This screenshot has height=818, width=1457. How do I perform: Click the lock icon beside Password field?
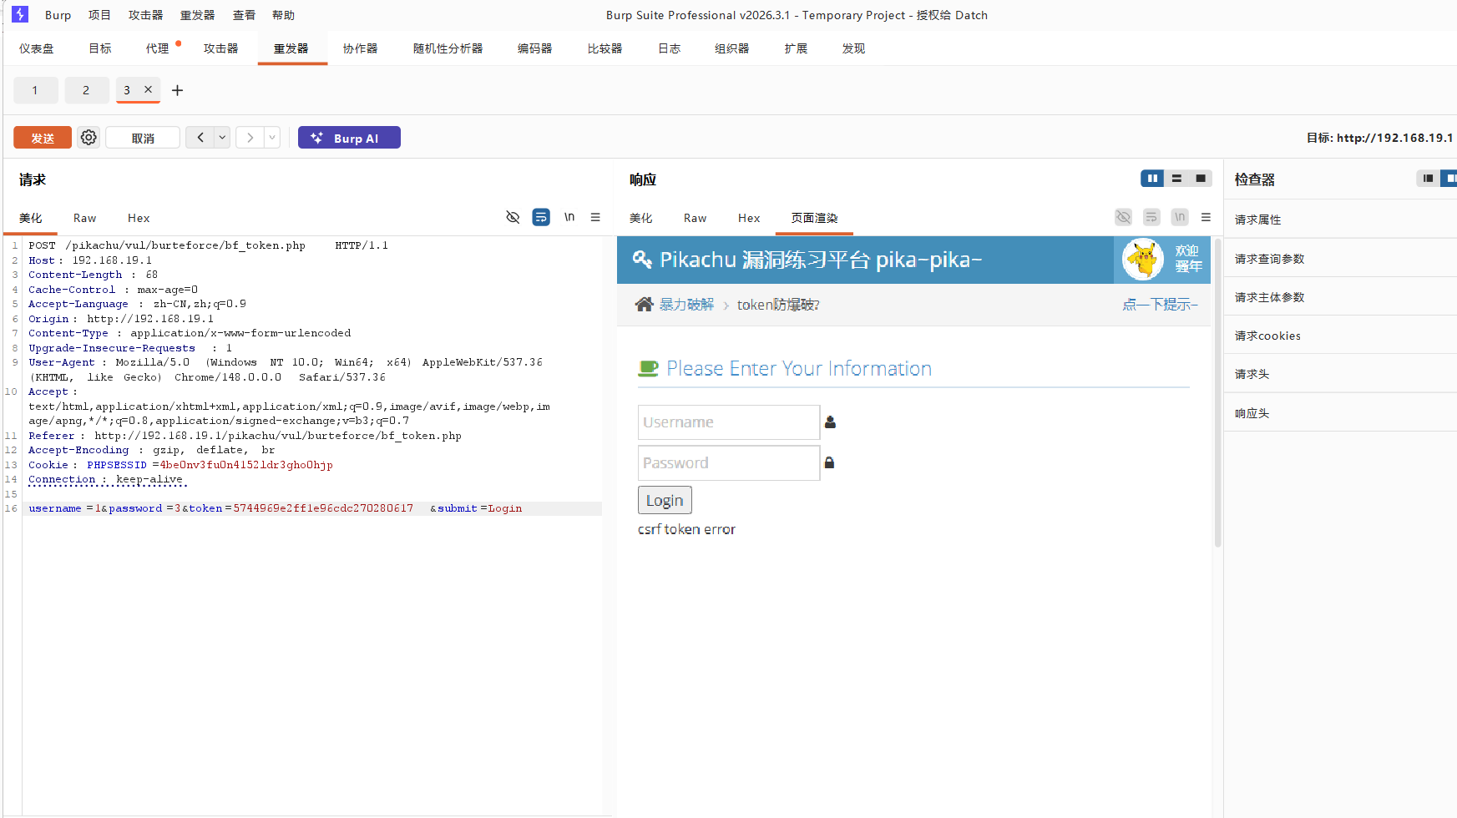coord(829,462)
